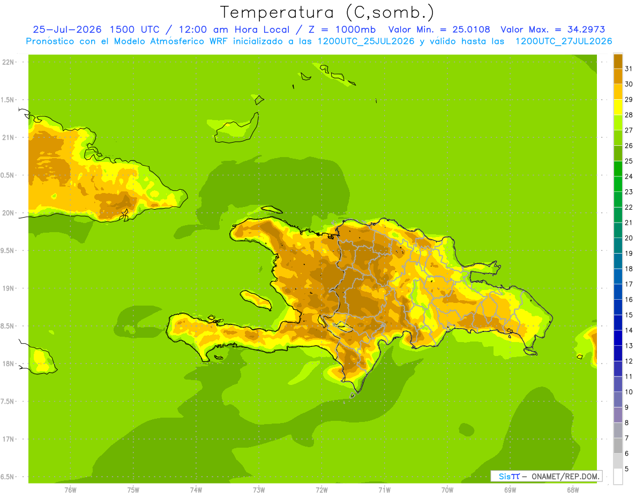Click legend value 31 on the color bar

pos(629,69)
